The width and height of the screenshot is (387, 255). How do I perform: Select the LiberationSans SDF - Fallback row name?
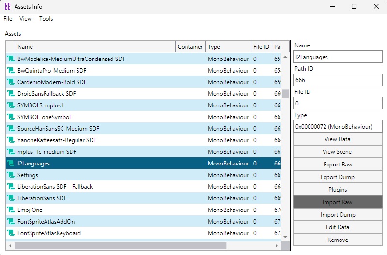pos(55,186)
